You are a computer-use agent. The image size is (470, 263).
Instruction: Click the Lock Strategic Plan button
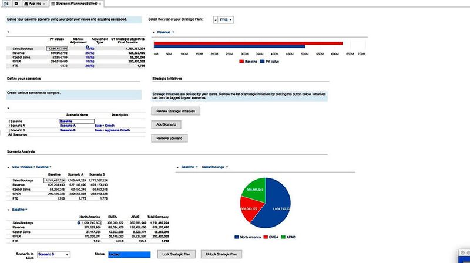[x=176, y=254]
